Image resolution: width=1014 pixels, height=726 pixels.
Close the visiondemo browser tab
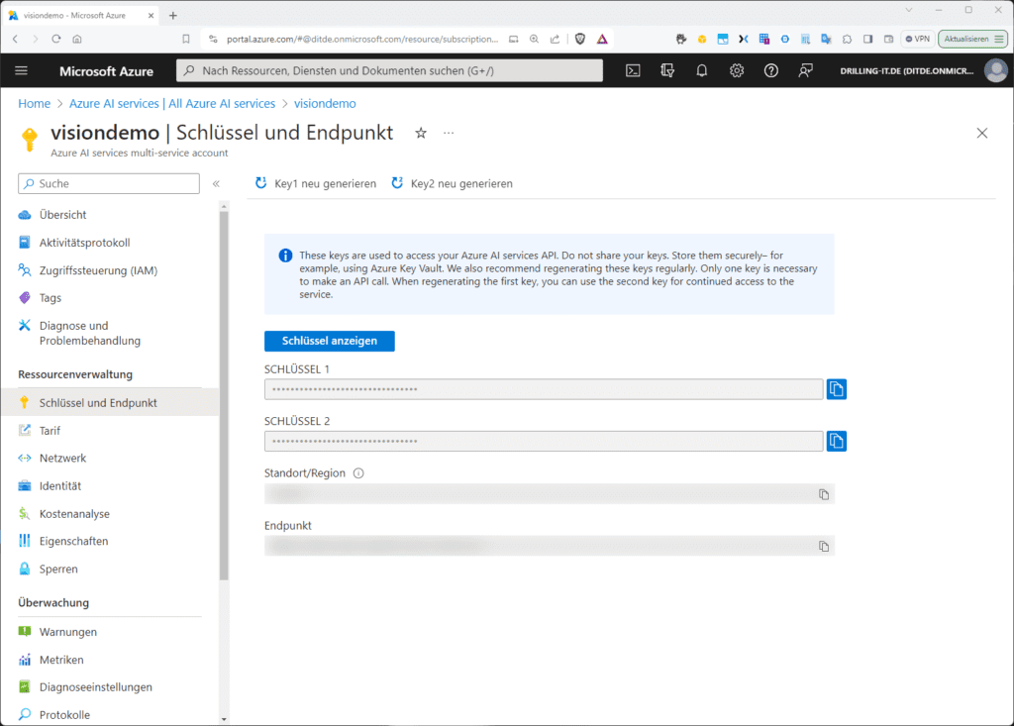[x=151, y=16]
